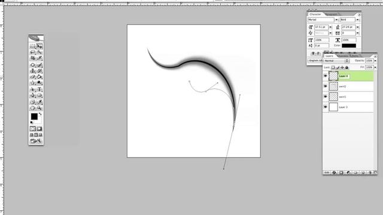Toggle Lock image pixels brush checkbox
The image size is (383, 215).
[338, 67]
